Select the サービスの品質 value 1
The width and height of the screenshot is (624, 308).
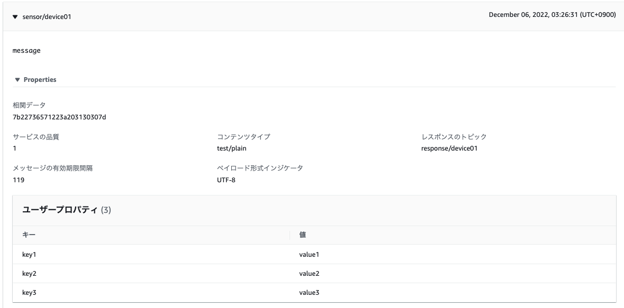[14, 148]
